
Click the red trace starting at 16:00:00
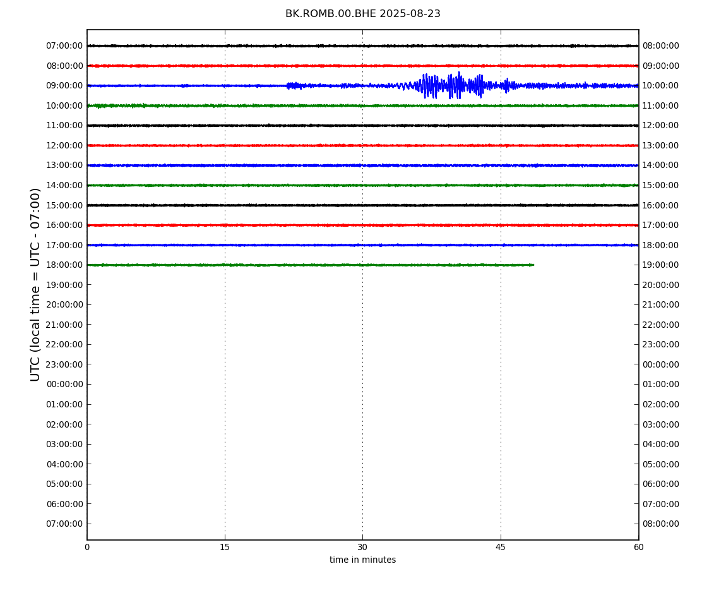pyautogui.click(x=362, y=225)
